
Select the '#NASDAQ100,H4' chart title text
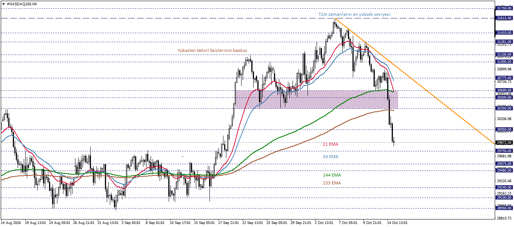[22, 3]
